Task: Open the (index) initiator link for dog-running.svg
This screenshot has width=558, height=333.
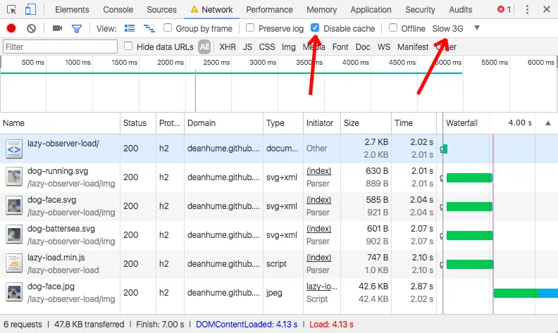Action: click(319, 171)
